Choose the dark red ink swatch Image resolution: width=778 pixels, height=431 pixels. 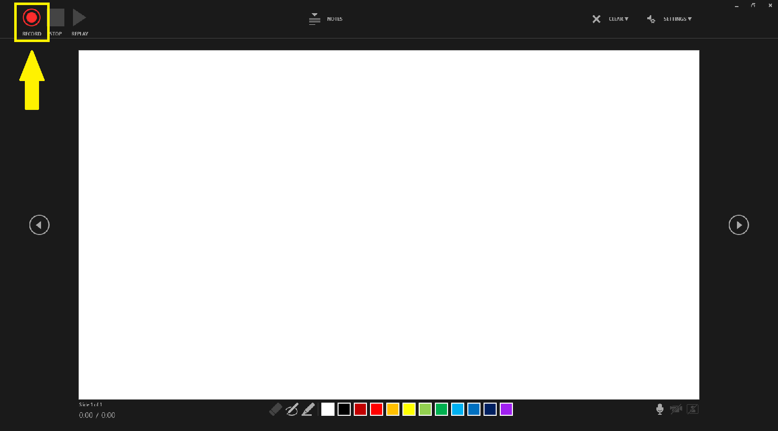tap(360, 409)
